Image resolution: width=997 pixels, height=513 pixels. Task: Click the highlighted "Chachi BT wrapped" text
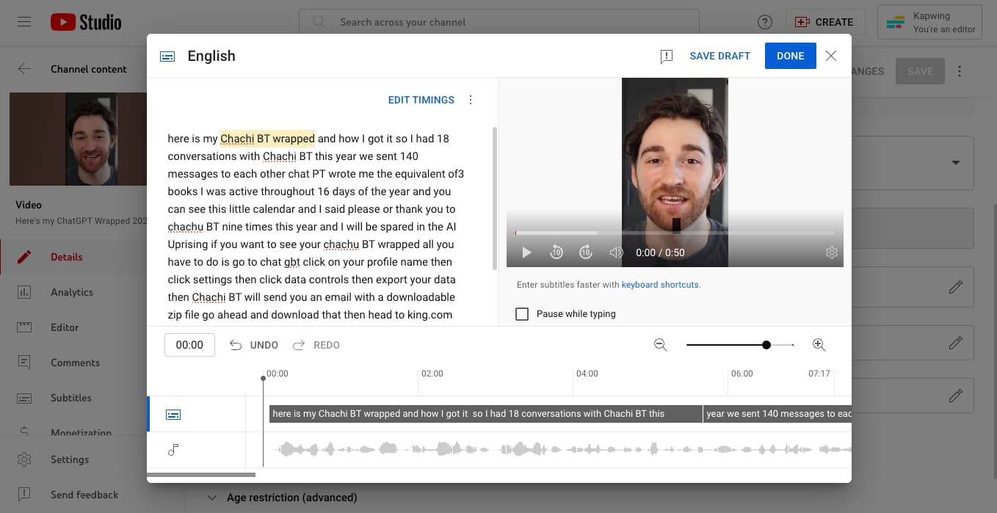267,138
